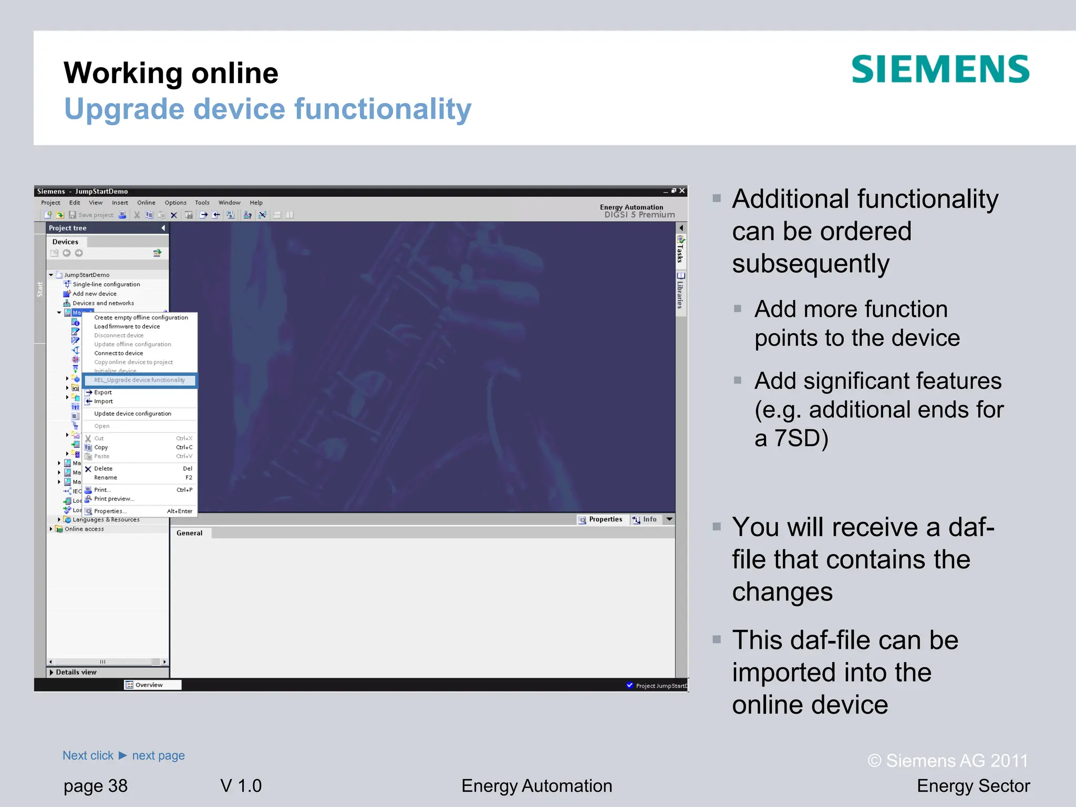1076x807 pixels.
Task: Click the left-arrow load from device icon
Action: tap(216, 215)
